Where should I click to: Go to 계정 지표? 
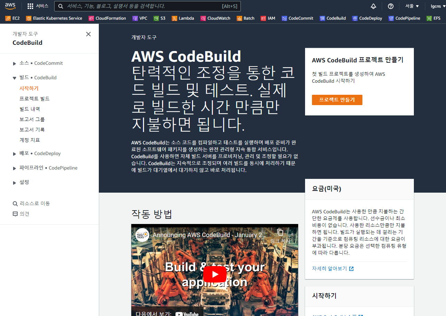point(30,140)
